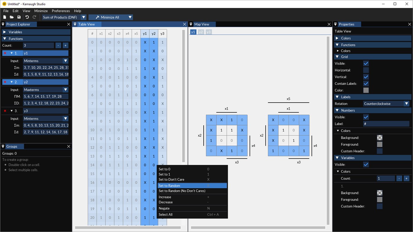413x232 pixels.
Task: Disable Vertical grid lines
Action: (x=366, y=77)
